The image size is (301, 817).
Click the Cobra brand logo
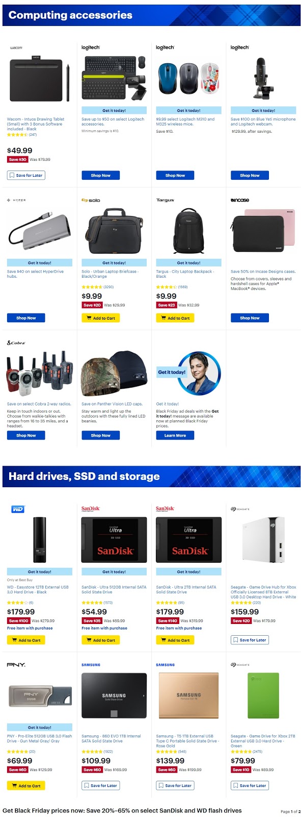[16, 343]
